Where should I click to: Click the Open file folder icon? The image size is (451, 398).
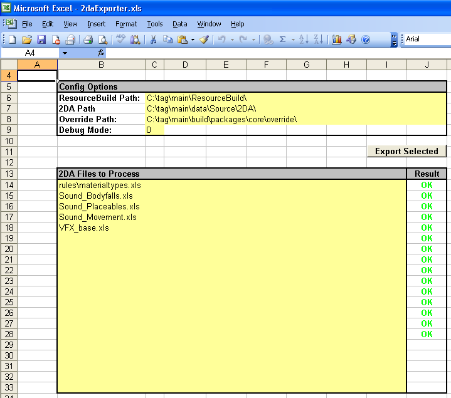pos(27,39)
